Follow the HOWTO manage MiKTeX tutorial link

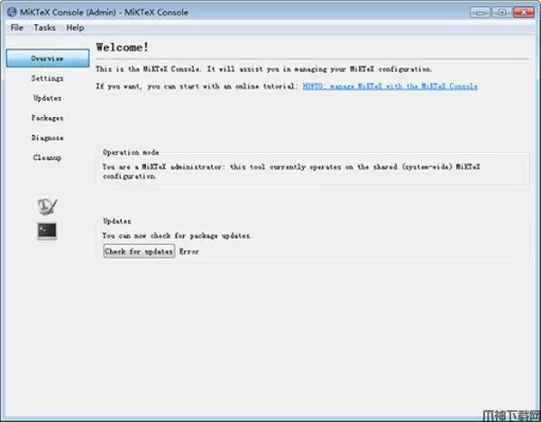tap(390, 86)
